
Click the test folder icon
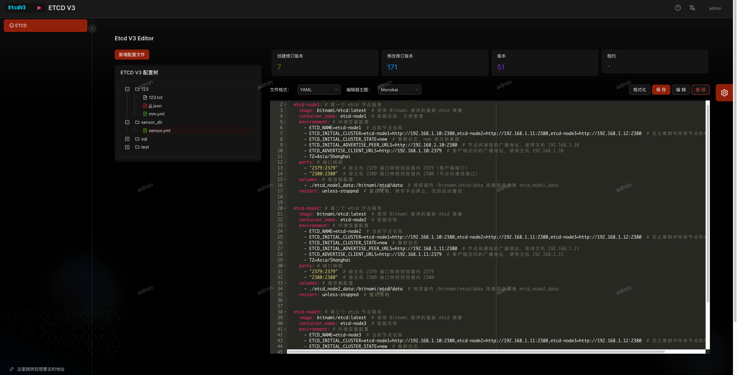[137, 147]
